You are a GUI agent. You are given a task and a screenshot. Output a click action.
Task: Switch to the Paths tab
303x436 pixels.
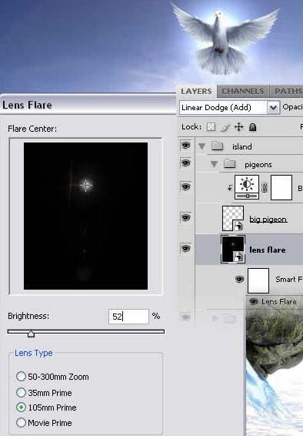(286, 91)
